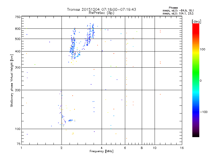Click y-axis tick label '600'

pyautogui.click(x=18, y=29)
